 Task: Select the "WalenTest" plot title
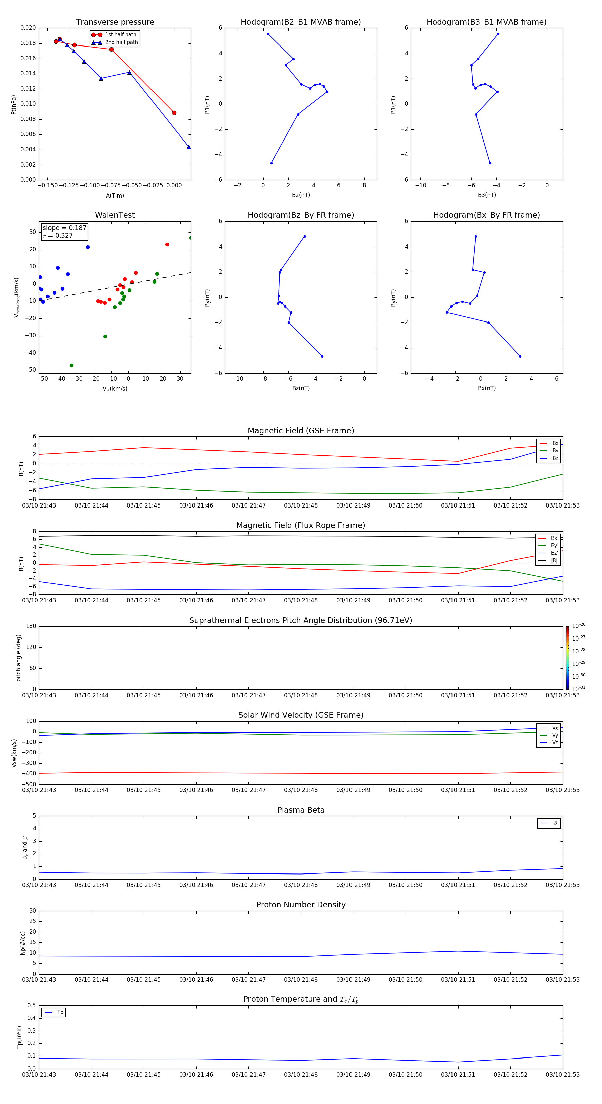[x=115, y=215]
